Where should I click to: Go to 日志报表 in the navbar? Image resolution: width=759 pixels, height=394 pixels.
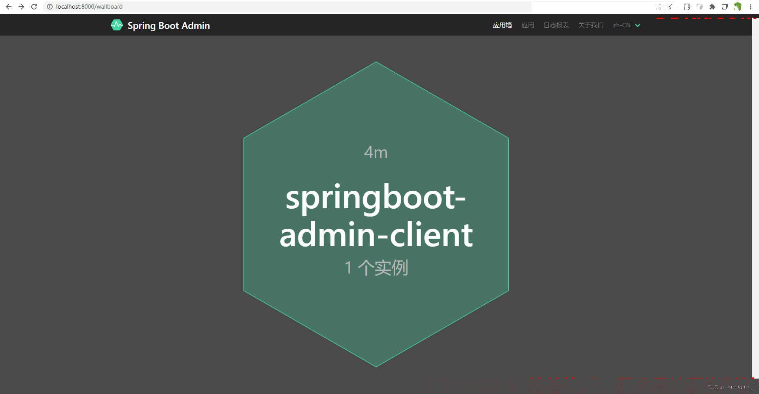[556, 25]
